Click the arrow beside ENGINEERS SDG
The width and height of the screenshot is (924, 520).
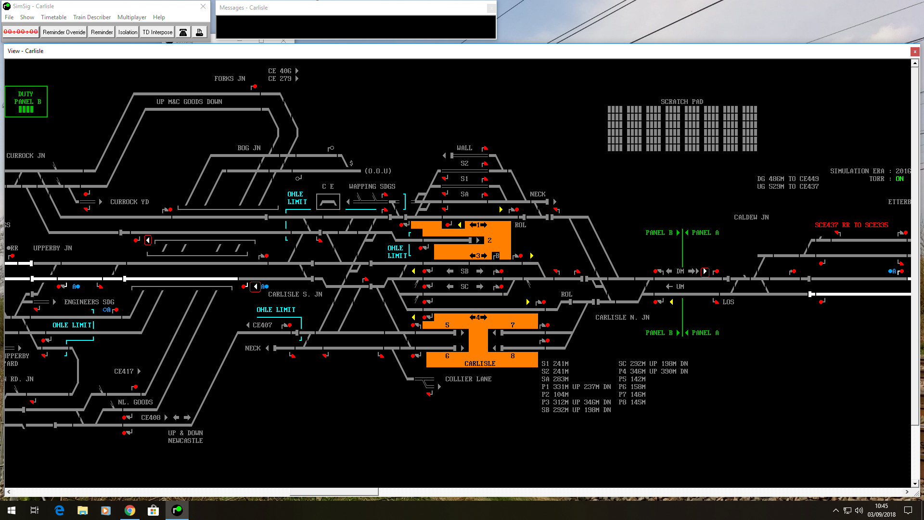[54, 302]
